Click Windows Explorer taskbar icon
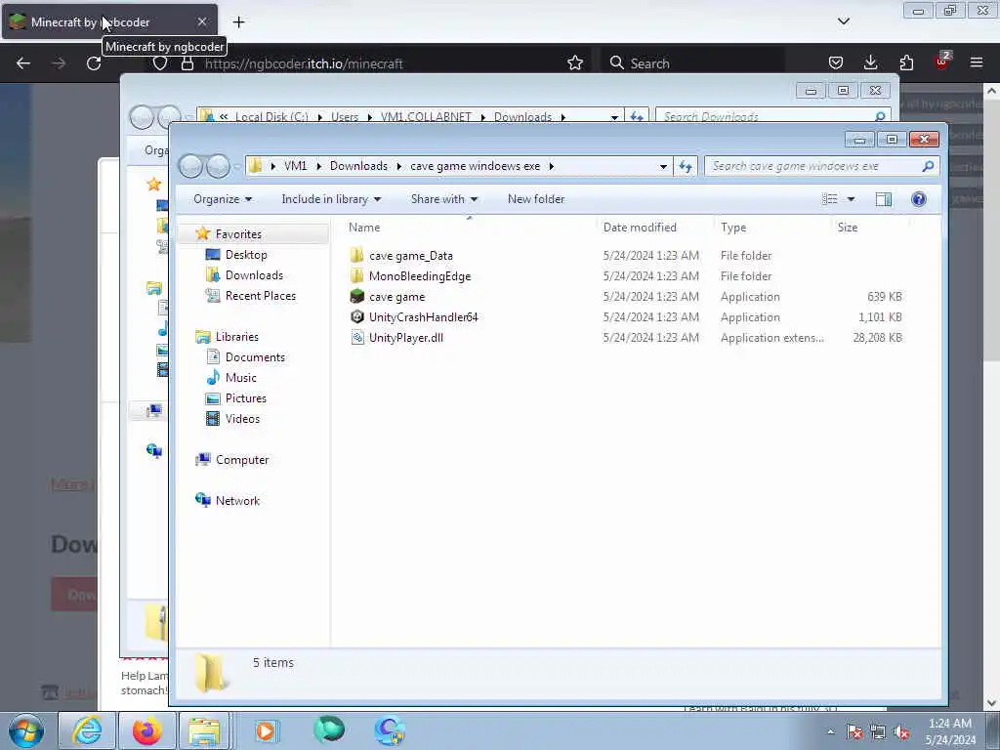Viewport: 1000px width, 750px height. tap(203, 730)
